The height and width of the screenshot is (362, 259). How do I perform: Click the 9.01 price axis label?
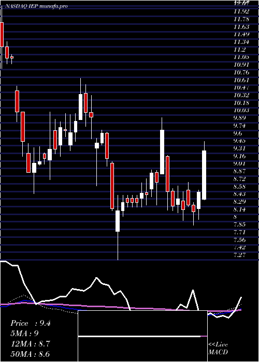[239, 164]
